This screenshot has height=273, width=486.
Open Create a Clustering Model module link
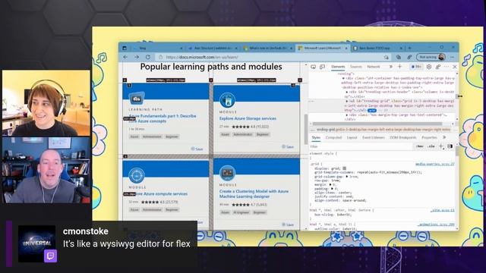tap(254, 194)
